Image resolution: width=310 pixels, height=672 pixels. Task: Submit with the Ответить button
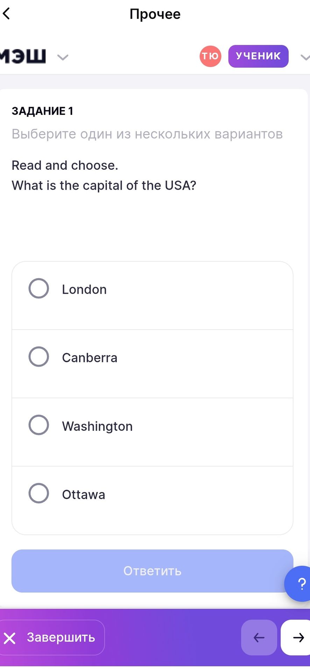pos(152,571)
